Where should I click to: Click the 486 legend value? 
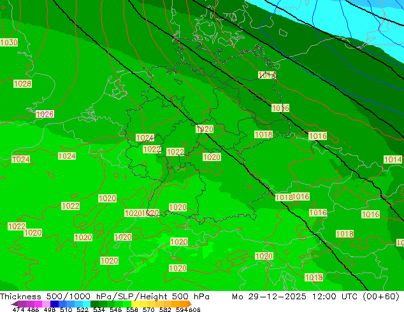click(33, 309)
